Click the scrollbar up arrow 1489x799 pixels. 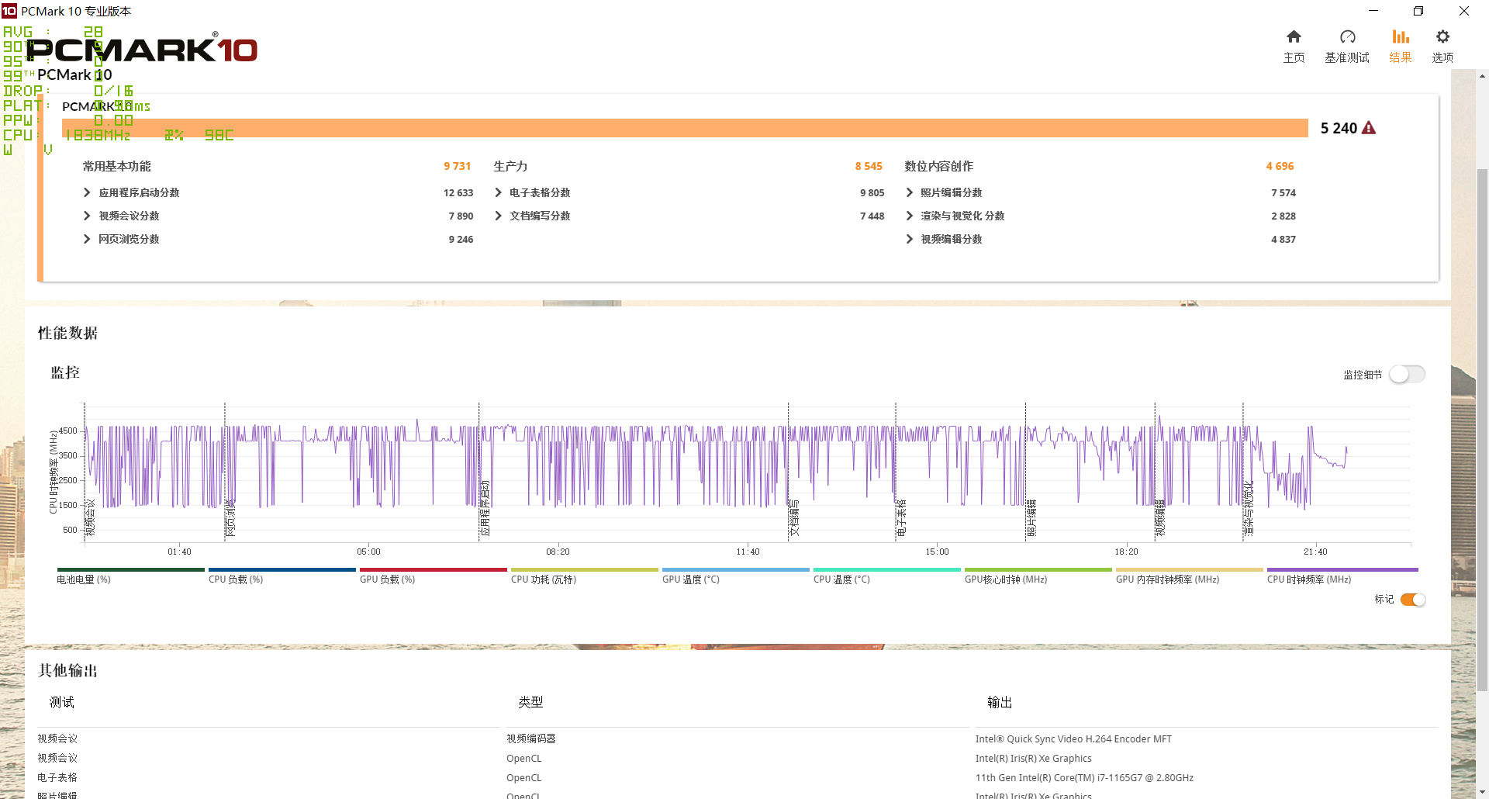[1482, 76]
